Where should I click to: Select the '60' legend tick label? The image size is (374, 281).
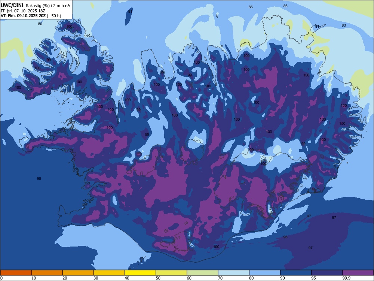click(189, 278)
